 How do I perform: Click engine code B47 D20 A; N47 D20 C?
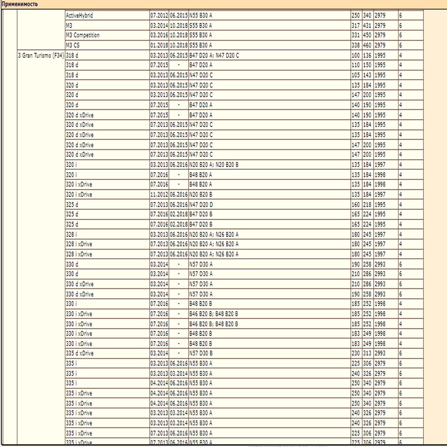point(214,55)
